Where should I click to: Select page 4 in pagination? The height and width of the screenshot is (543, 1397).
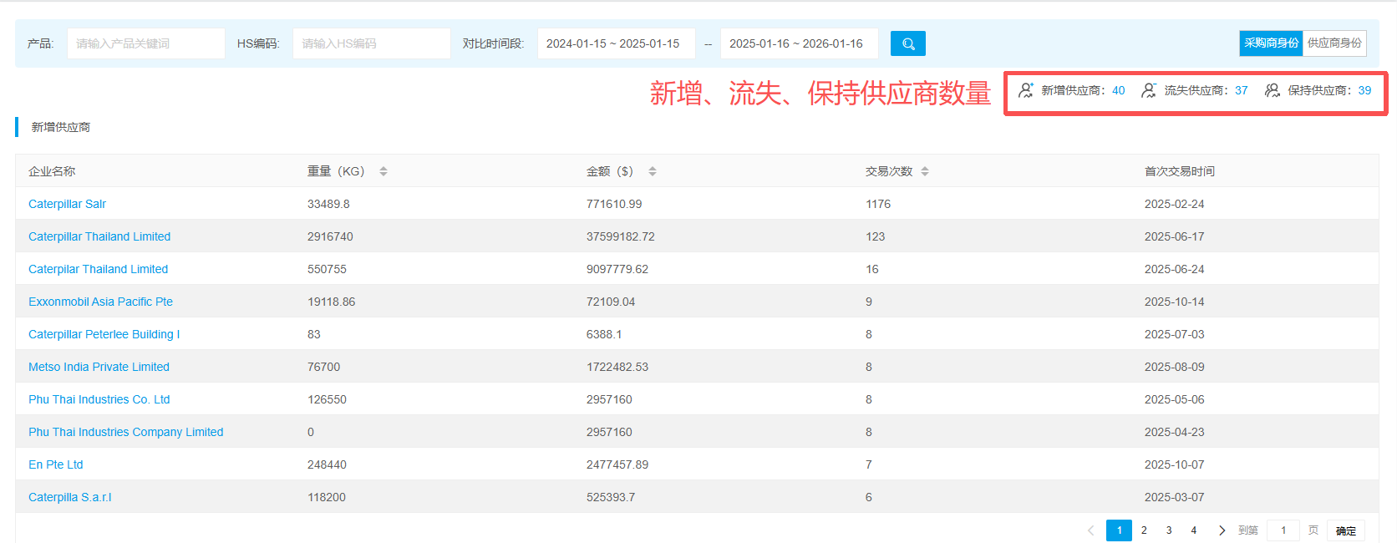coord(1194,530)
